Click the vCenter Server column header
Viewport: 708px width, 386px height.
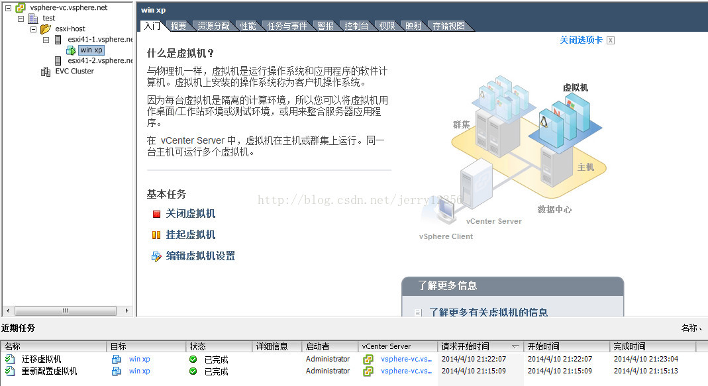398,347
